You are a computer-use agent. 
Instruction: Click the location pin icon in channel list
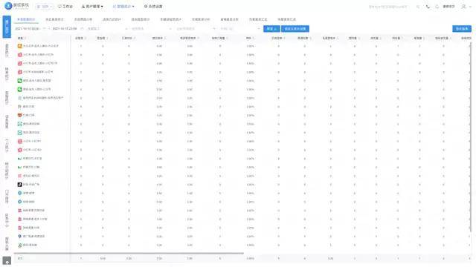pyautogui.click(x=20, y=236)
